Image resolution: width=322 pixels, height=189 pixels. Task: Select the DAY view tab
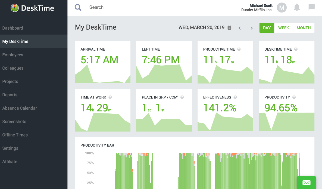point(267,28)
